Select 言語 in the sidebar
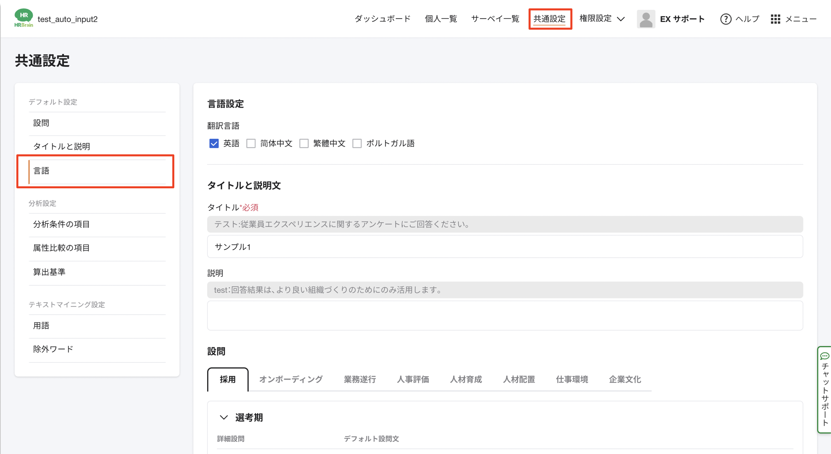This screenshot has width=831, height=454. [42, 171]
